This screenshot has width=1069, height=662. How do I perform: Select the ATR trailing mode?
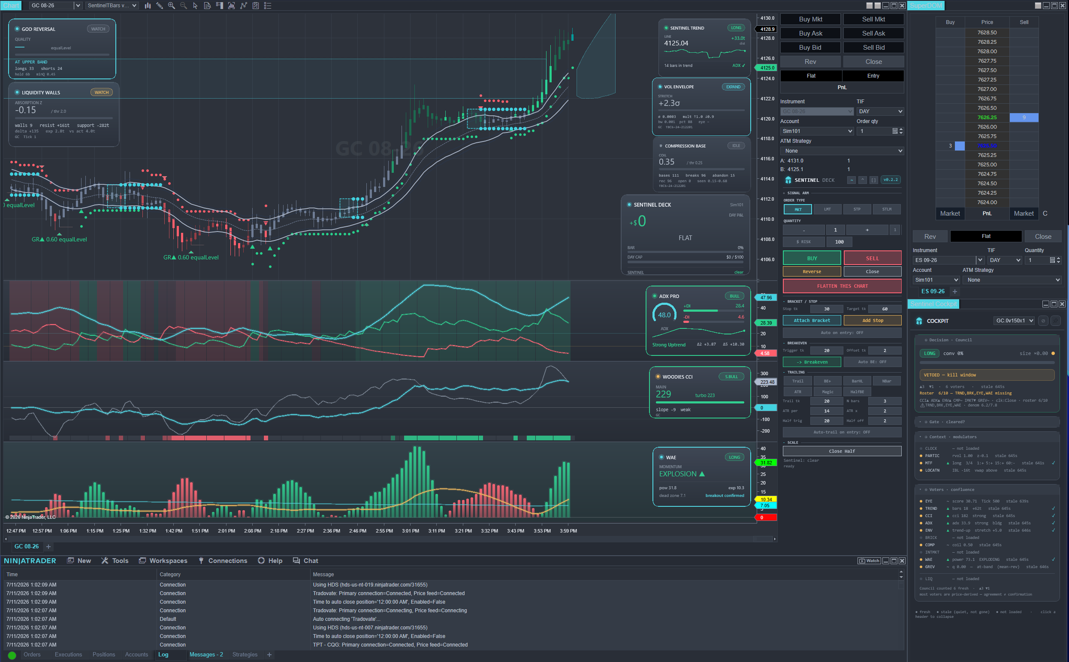pos(797,392)
